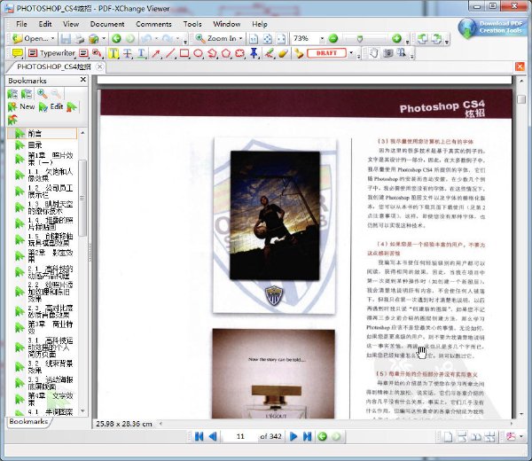Viewport: 532px width, 461px height.
Task: Go to the next page blue arrow
Action: pyautogui.click(x=293, y=436)
